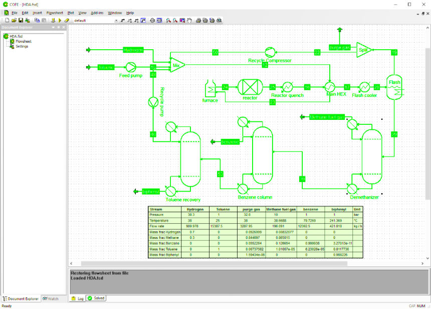This screenshot has height=309, width=431.
Task: Click the zoom out magnifier icon
Action: [175, 21]
